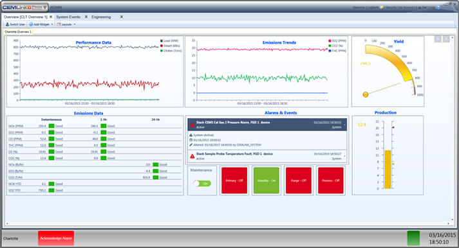Viewport: 459px width, 248px height.
Task: Click the red marker on Production scale
Action: tap(393, 127)
